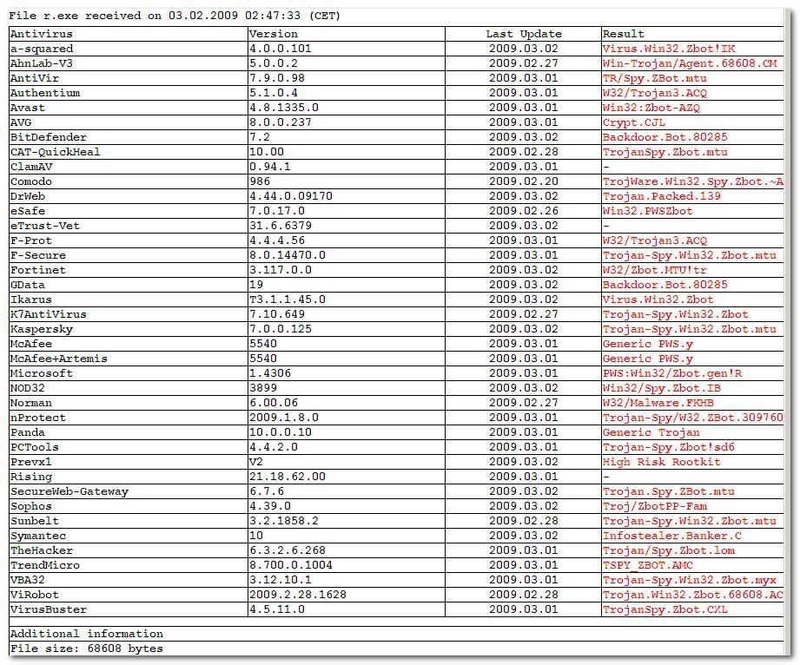Image resolution: width=800 pixels, height=665 pixels.
Task: Click the Last Update column header
Action: tap(524, 34)
